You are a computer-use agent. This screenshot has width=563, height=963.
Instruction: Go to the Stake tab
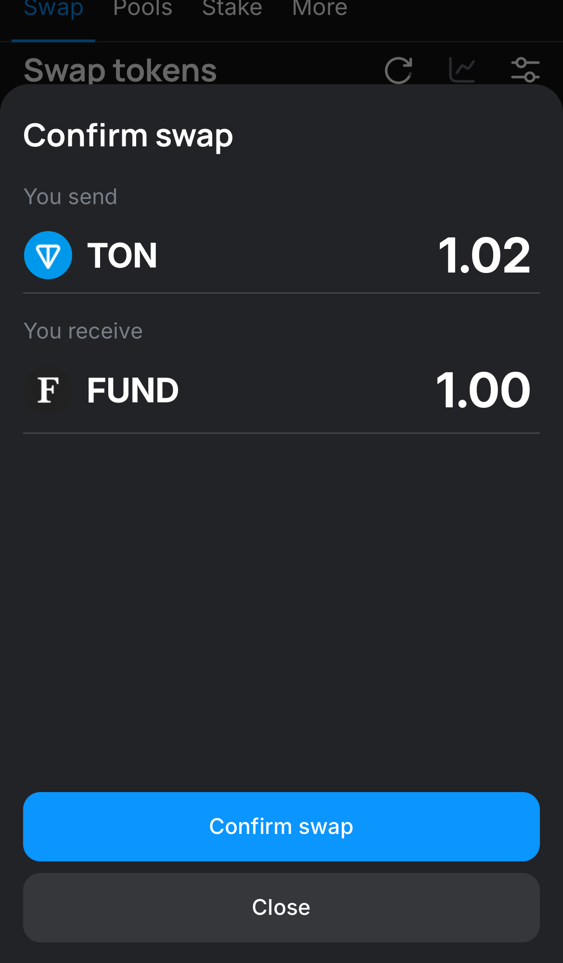232,9
